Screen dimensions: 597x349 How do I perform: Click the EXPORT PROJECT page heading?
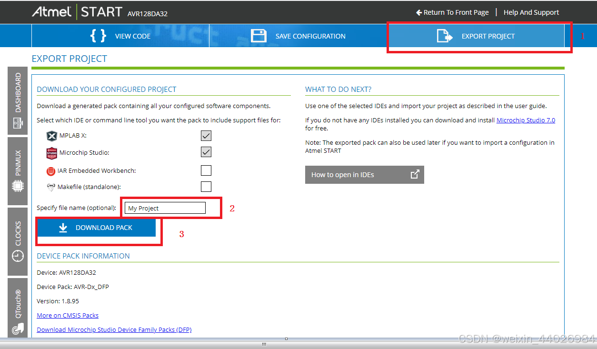point(70,59)
